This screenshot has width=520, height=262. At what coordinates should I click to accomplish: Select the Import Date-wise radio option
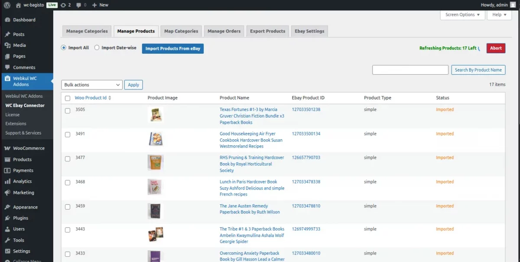[97, 48]
